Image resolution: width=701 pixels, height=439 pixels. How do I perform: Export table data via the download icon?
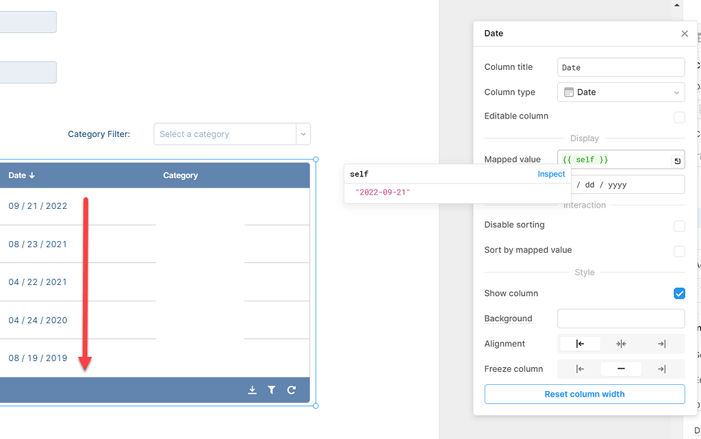click(252, 389)
